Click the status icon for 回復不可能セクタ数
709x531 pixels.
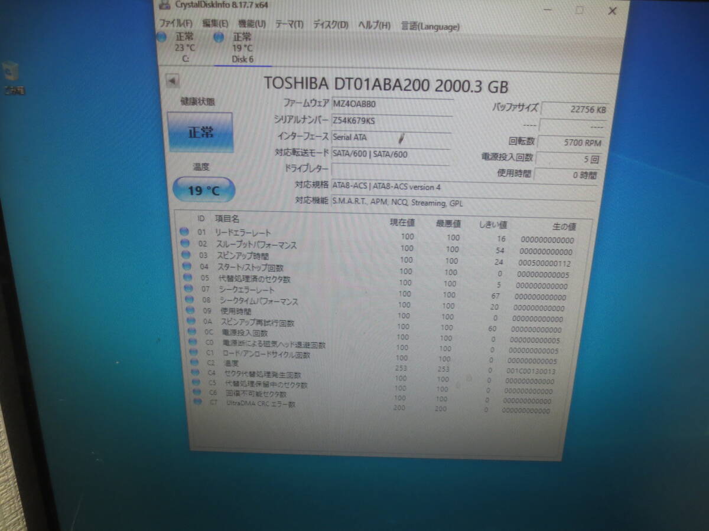click(x=197, y=392)
